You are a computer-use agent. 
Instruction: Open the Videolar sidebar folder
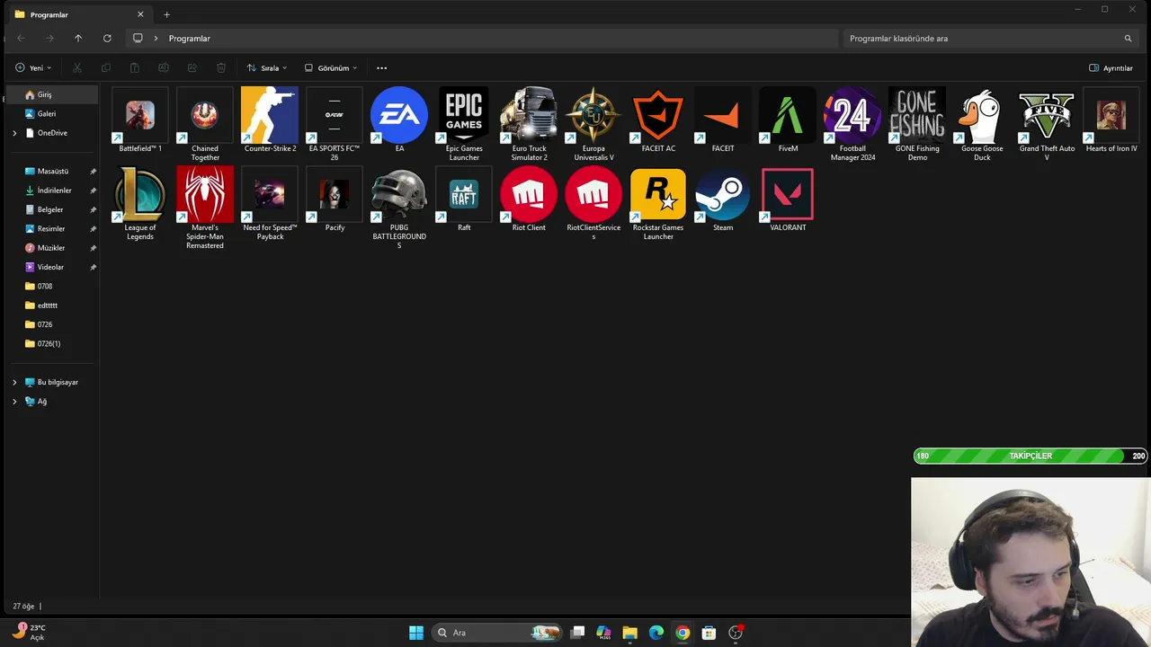pos(51,268)
